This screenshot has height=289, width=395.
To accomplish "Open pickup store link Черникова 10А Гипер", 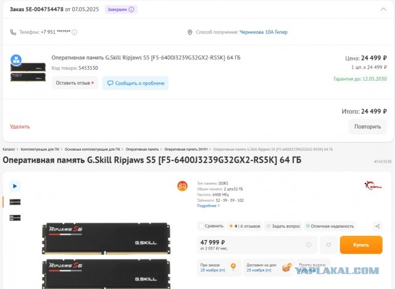I will click(x=264, y=32).
